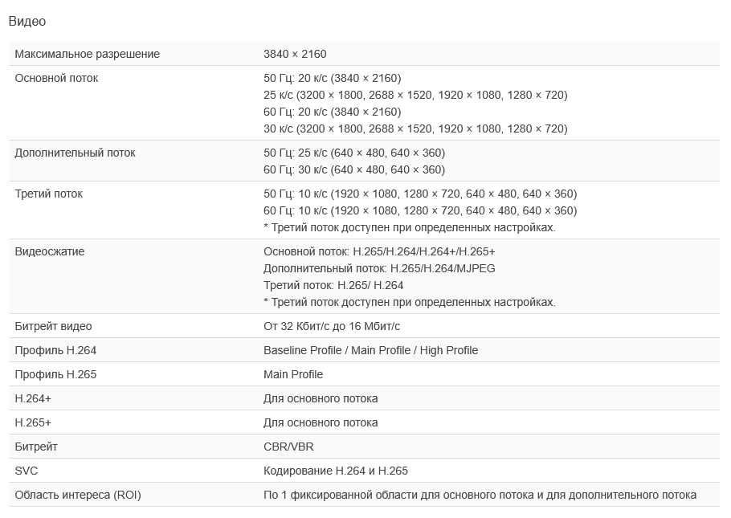Image resolution: width=731 pixels, height=518 pixels.
Task: Click the "50 Гц: 25 к/с (640 × 480, 640 × 360)" line
Action: pyautogui.click(x=353, y=153)
